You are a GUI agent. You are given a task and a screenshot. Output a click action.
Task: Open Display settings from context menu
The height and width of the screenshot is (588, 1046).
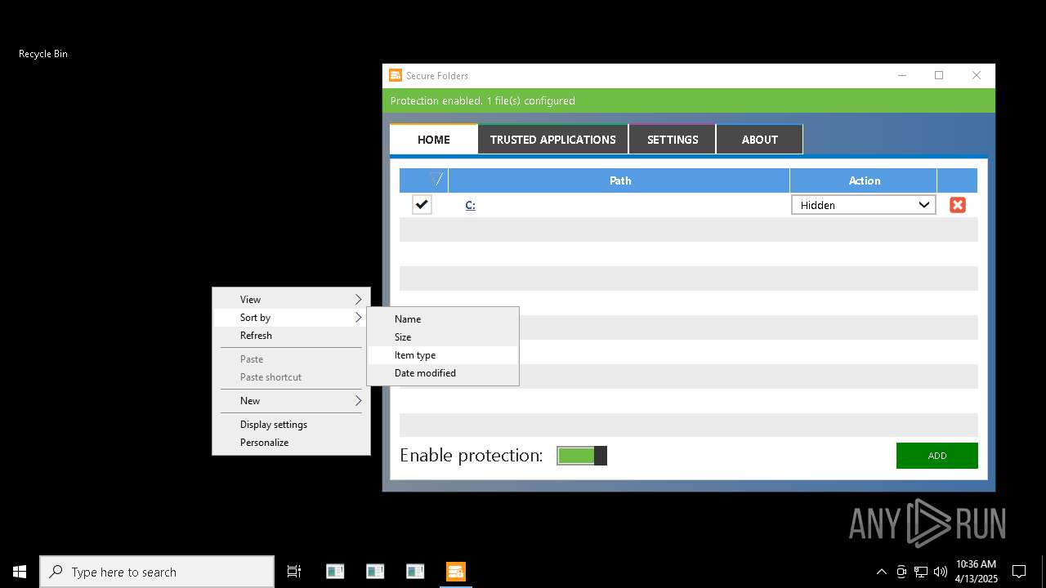291,425
